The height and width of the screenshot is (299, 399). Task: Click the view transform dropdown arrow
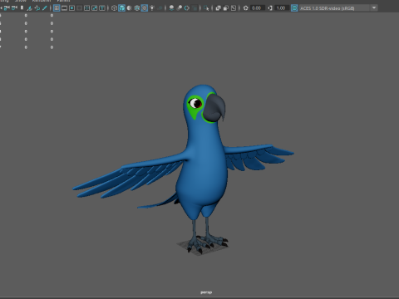[x=374, y=7]
